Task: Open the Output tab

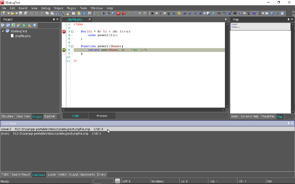Action: [73, 174]
